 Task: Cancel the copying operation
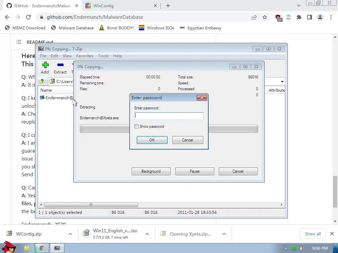(238, 171)
